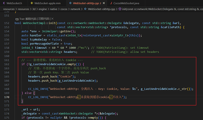
Task: Open the '3d' breadcrumb folder
Action: 34,9
